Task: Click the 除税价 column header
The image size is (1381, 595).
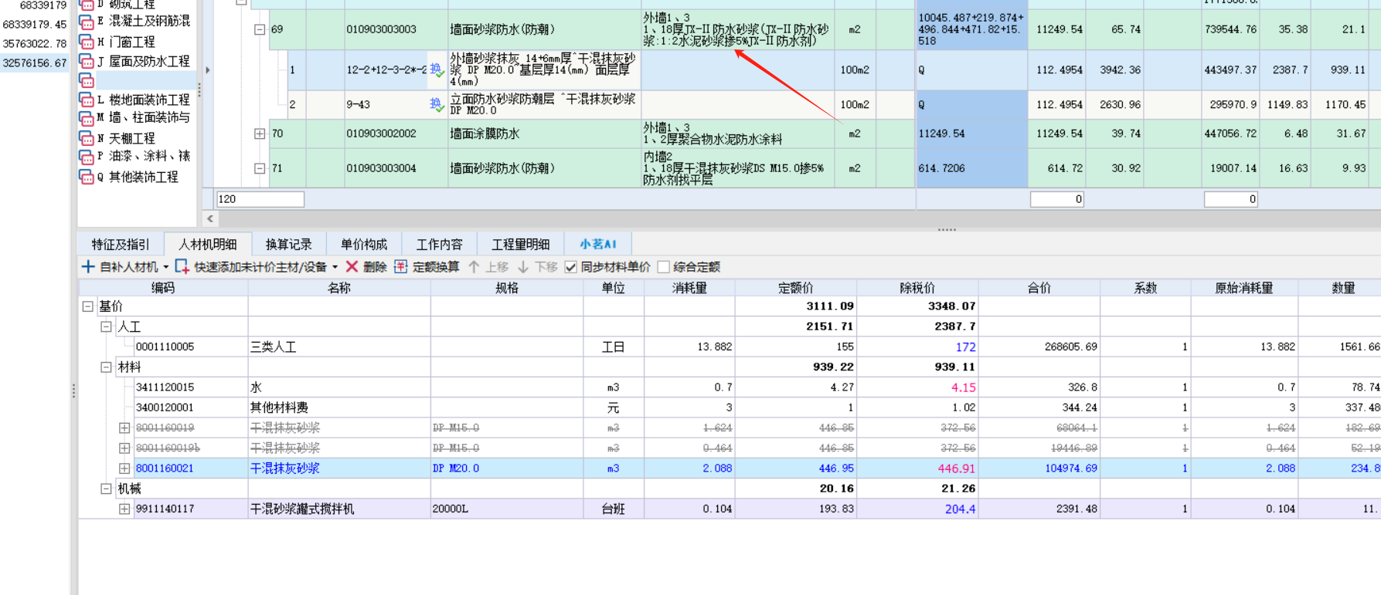Action: pyautogui.click(x=917, y=288)
